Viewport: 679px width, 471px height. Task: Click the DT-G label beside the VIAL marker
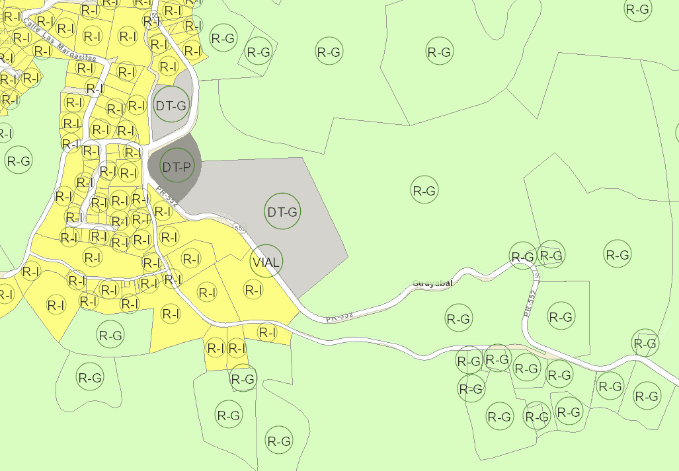(x=282, y=211)
